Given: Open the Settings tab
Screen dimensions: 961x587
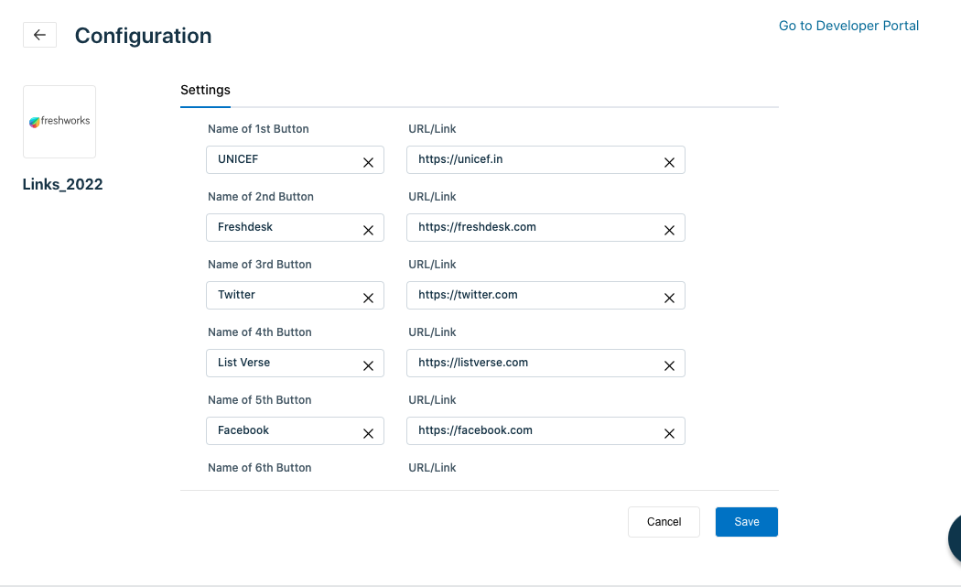Looking at the screenshot, I should (205, 90).
